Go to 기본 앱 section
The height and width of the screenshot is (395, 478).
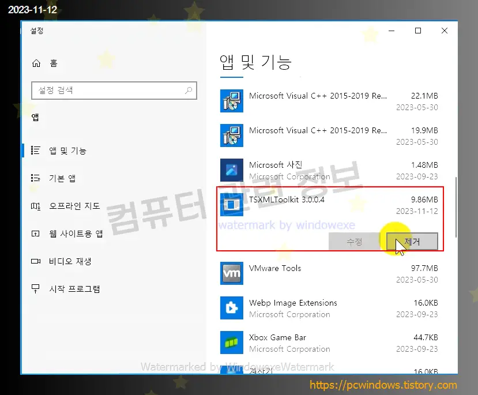62,178
